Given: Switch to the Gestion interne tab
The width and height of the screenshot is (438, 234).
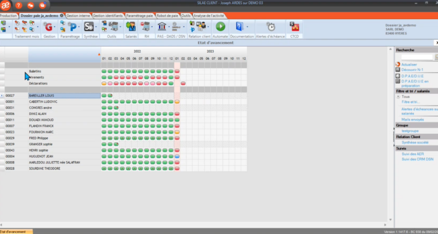Looking at the screenshot, I should [x=78, y=16].
